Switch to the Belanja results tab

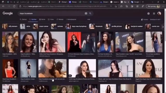point(60,19)
